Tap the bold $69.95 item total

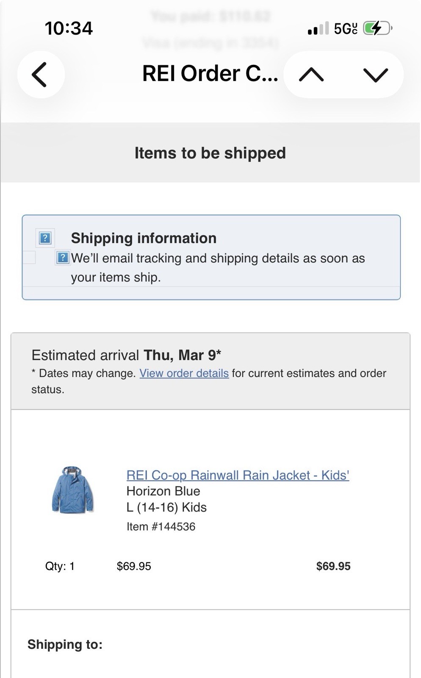coord(333,566)
